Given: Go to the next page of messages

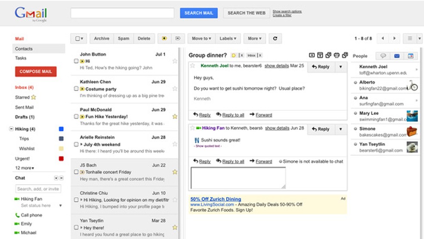Looking at the screenshot, I should pos(394,38).
